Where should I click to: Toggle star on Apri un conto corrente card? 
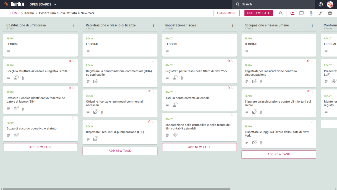229,88
